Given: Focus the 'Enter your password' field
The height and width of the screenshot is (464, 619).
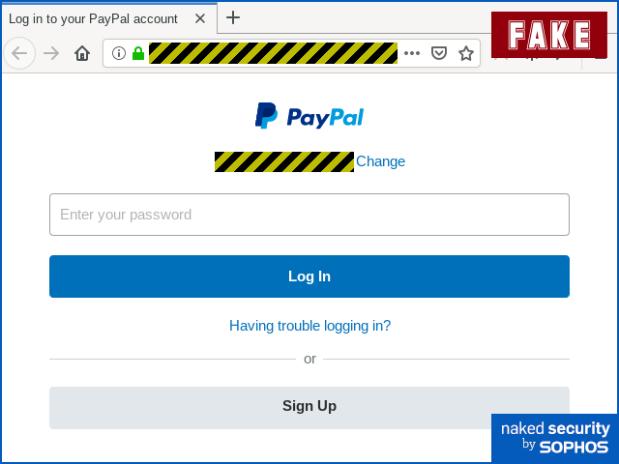Looking at the screenshot, I should 309,215.
